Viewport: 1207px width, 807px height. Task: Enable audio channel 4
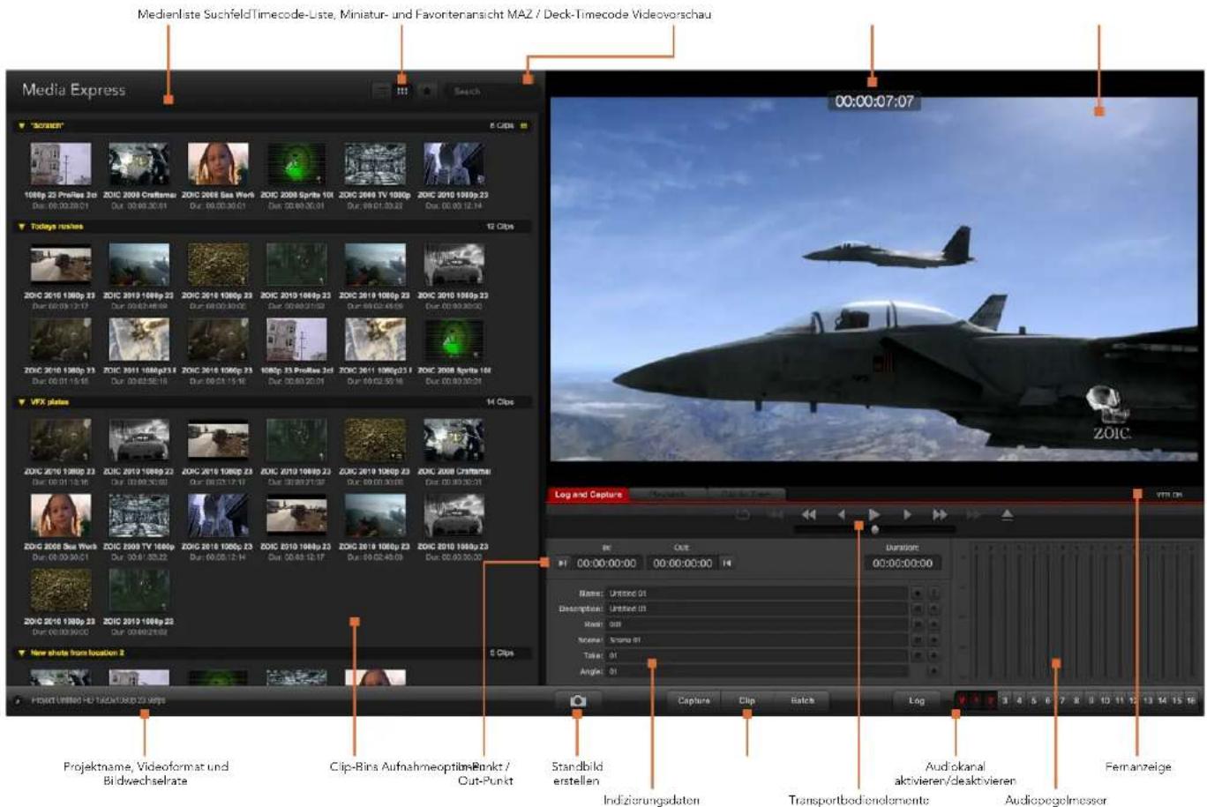(1019, 701)
